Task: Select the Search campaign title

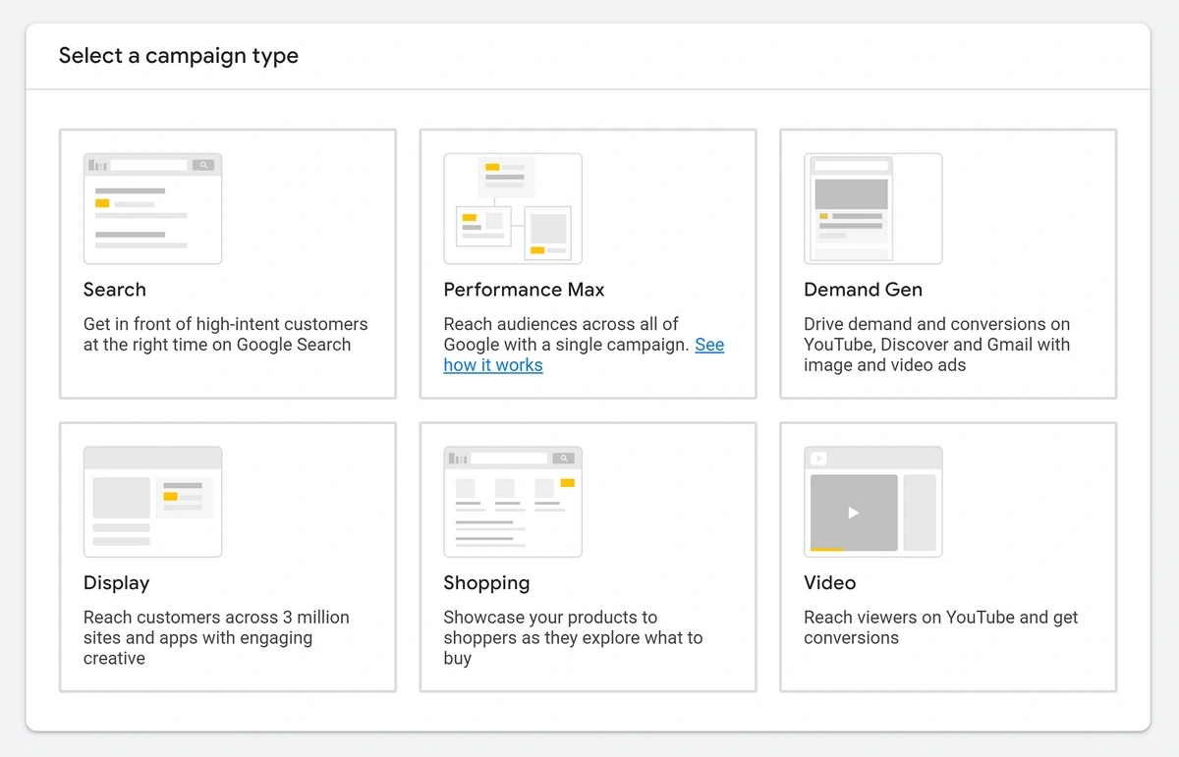Action: 115,290
